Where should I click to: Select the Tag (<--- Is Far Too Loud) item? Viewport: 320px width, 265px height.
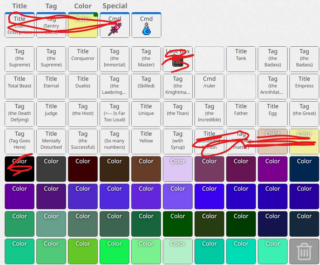(115, 114)
